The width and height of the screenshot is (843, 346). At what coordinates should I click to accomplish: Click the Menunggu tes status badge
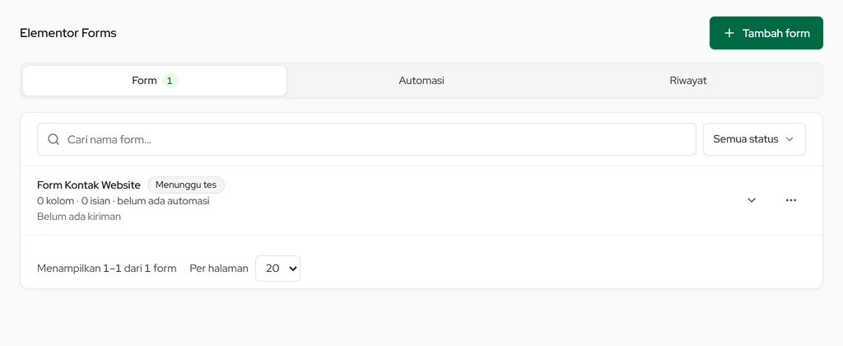(186, 185)
